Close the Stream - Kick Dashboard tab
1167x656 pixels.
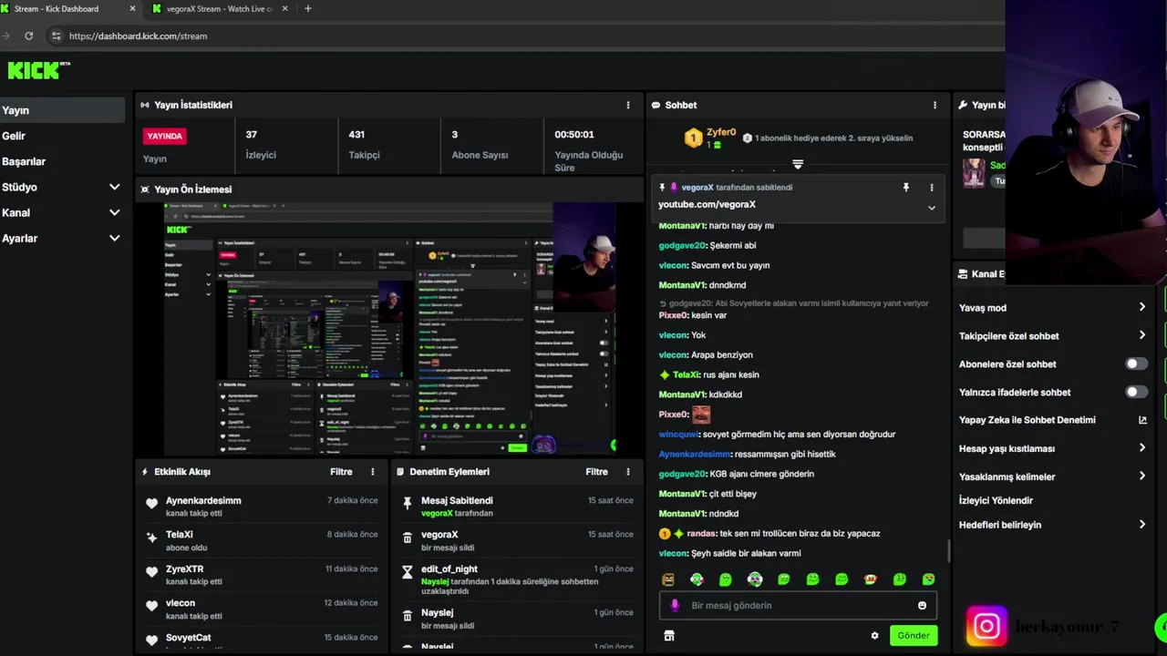pyautogui.click(x=132, y=8)
